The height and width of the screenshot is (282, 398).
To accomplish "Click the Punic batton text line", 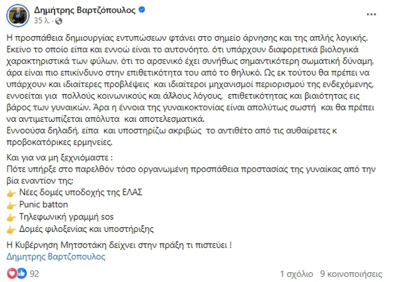I will pos(44,204).
